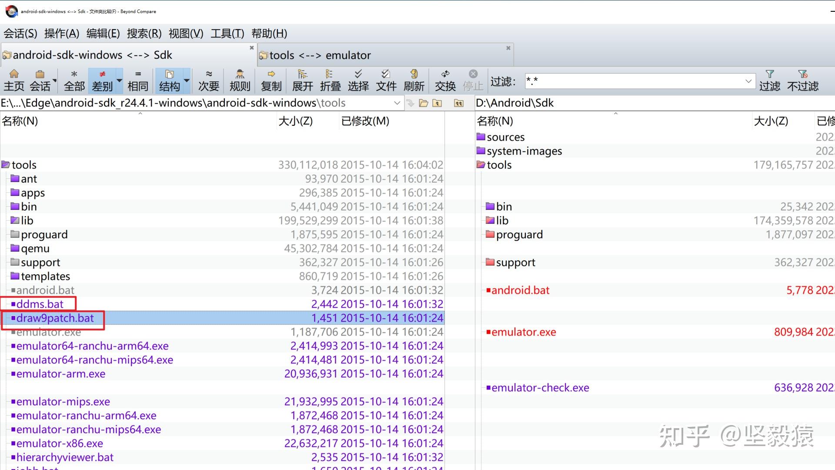
Task: Click the 规则 (Rules) toolbar icon
Action: click(240, 81)
